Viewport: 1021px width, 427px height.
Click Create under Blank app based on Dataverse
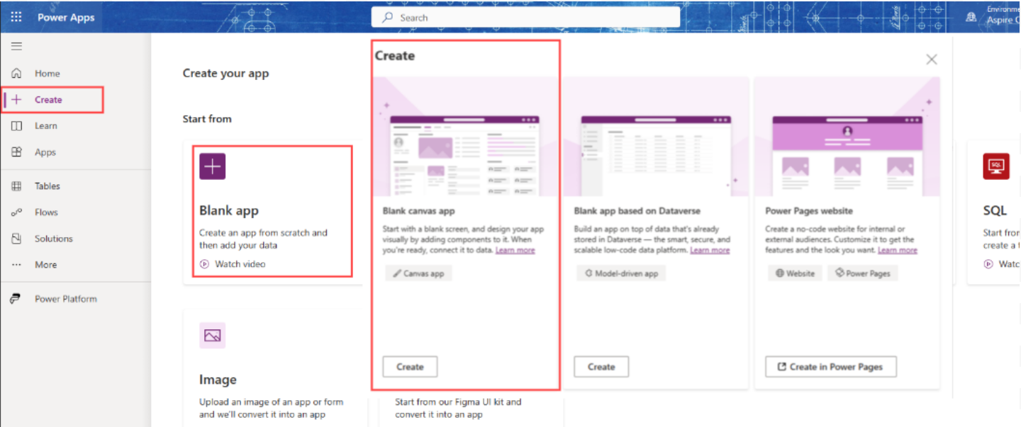click(601, 367)
